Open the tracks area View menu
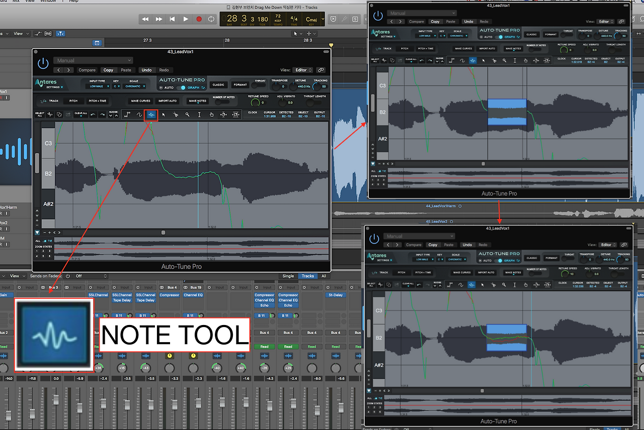This screenshot has width=644, height=430. (20, 34)
